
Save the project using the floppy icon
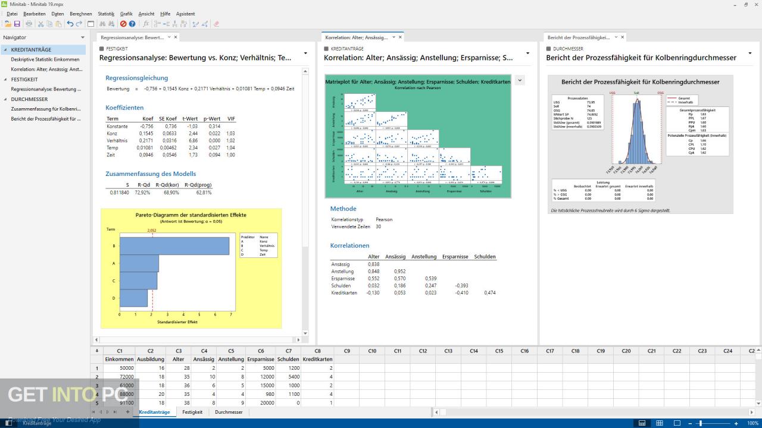pyautogui.click(x=17, y=24)
